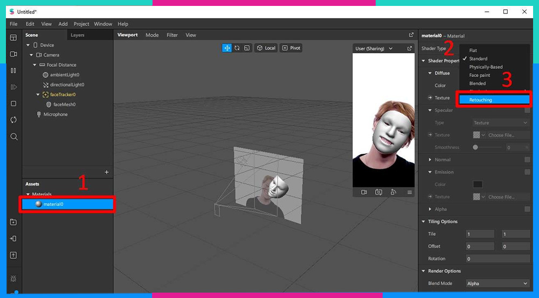Collapse the Tiling Options section

coord(423,222)
